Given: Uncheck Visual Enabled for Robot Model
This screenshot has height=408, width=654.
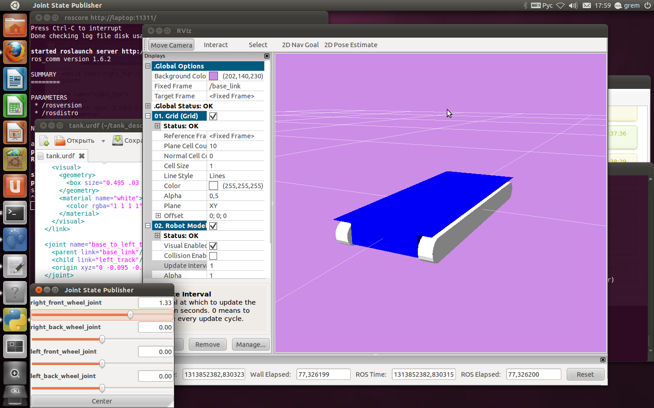Looking at the screenshot, I should click(213, 246).
